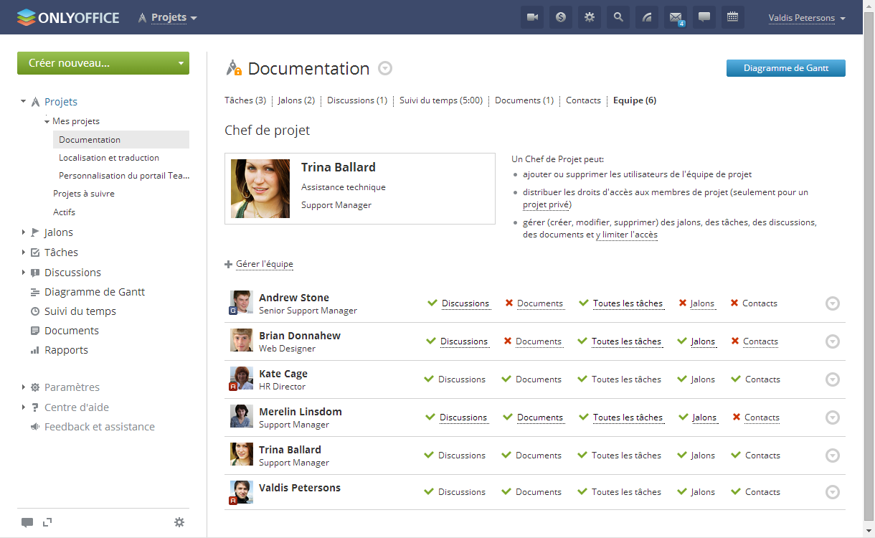Open actions menu for Andrew Stone row
Viewport: 875px width, 538px height.
click(x=832, y=303)
